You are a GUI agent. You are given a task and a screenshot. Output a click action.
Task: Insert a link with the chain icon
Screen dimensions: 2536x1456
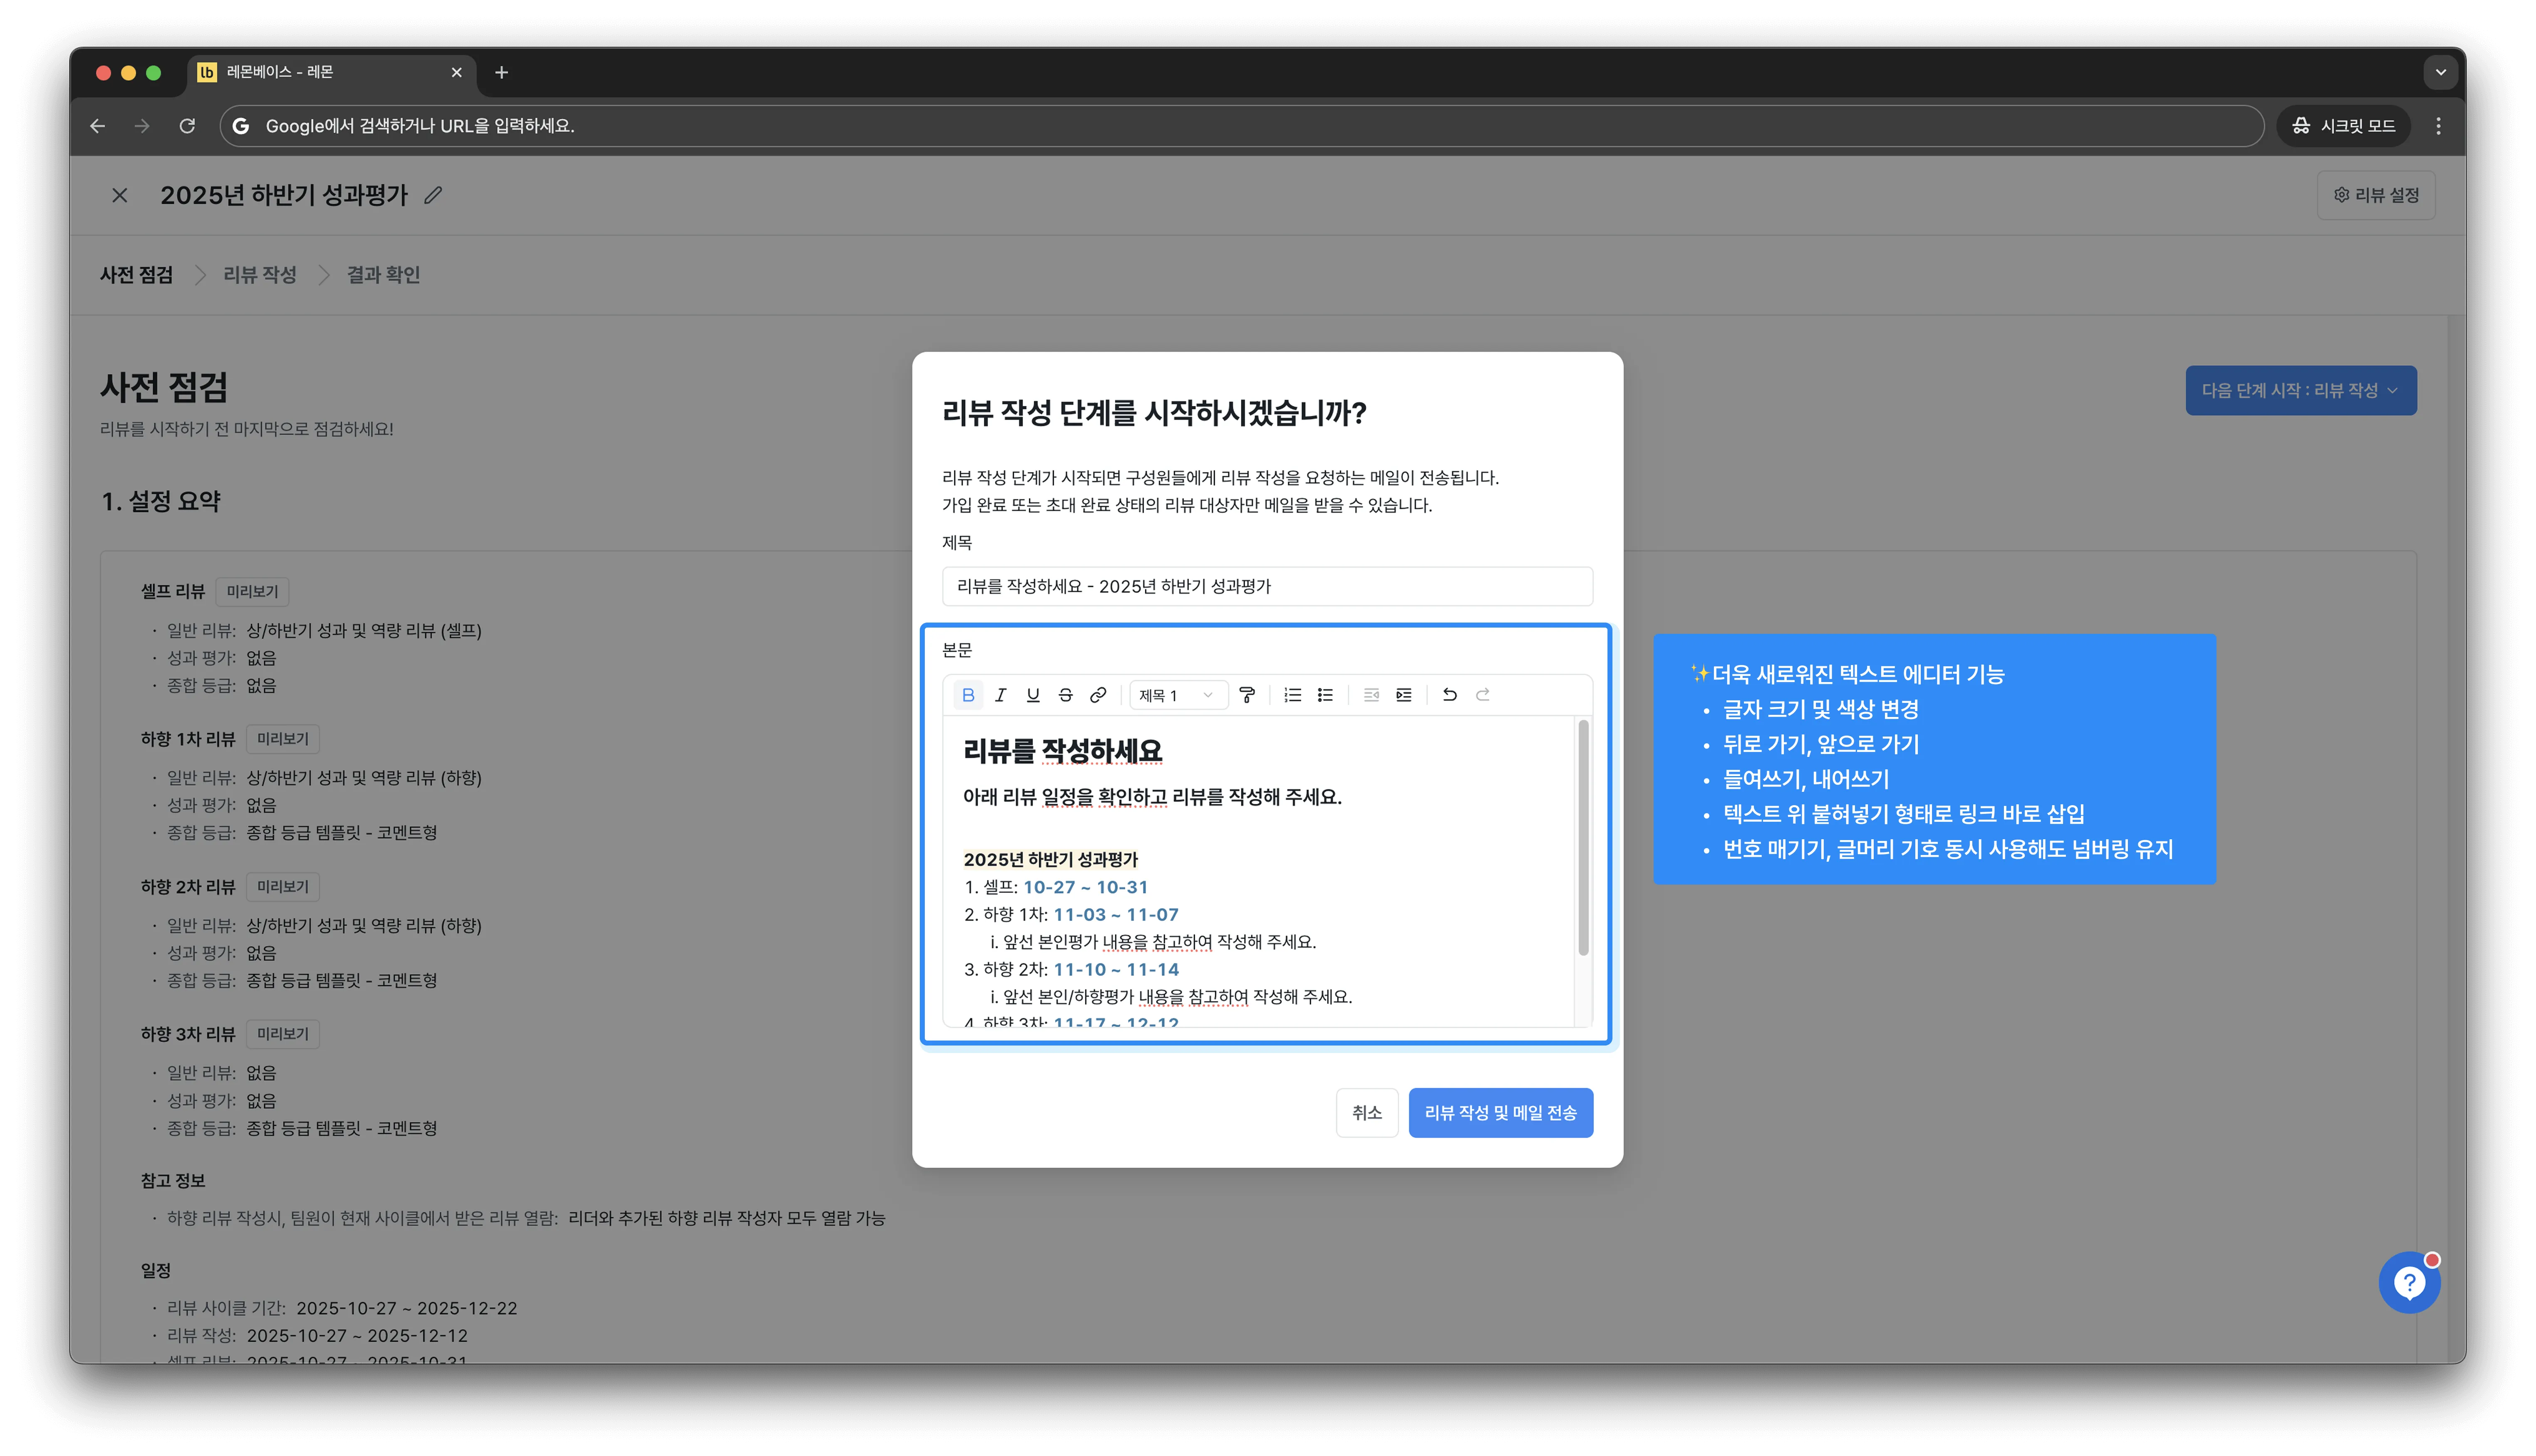[1098, 695]
